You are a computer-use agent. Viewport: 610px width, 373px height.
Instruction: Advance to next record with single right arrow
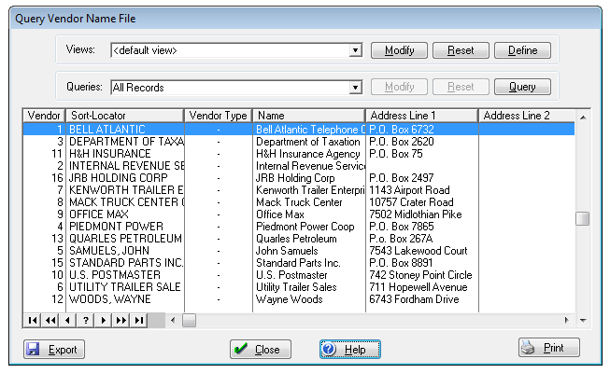tap(103, 320)
